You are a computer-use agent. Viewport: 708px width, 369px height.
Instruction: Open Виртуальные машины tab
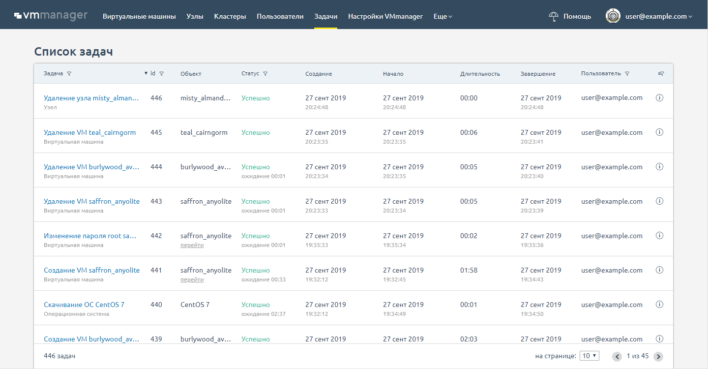[139, 16]
